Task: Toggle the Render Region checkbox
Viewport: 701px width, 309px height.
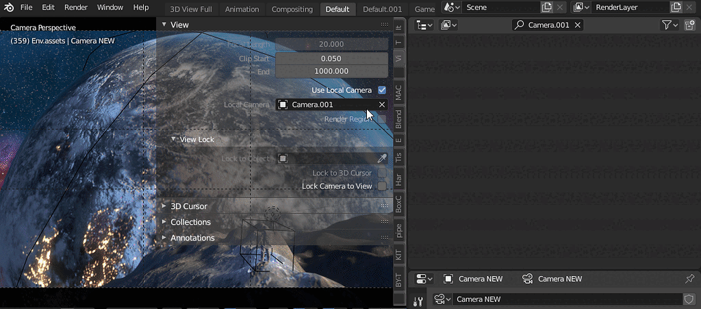Action: click(x=382, y=119)
